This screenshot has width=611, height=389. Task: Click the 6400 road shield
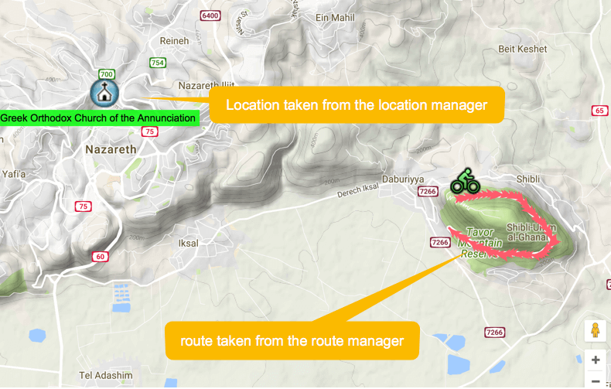(210, 15)
